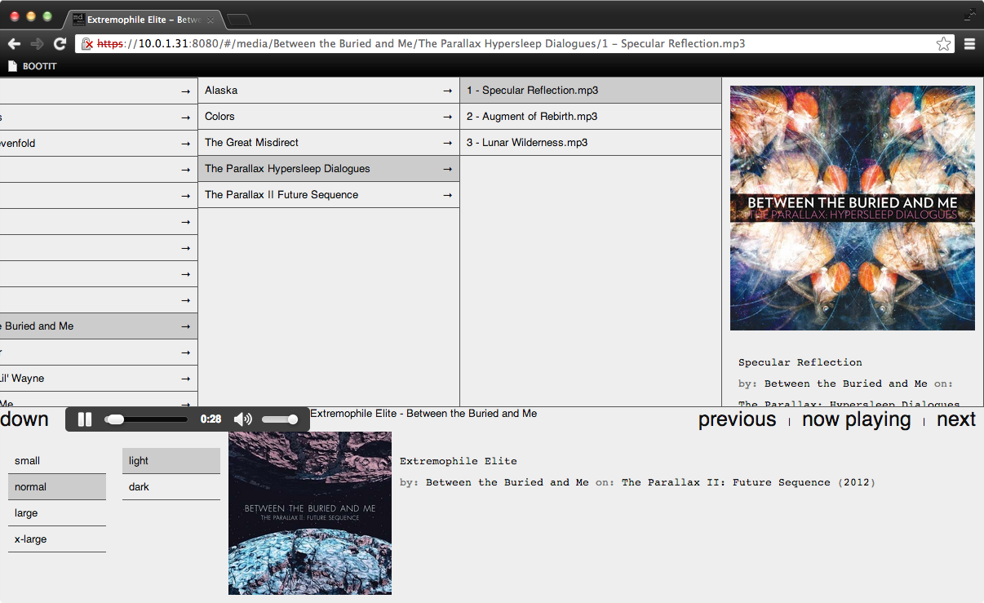Click the 0:28 elapsed time readout
The width and height of the screenshot is (984, 603).
(x=211, y=419)
